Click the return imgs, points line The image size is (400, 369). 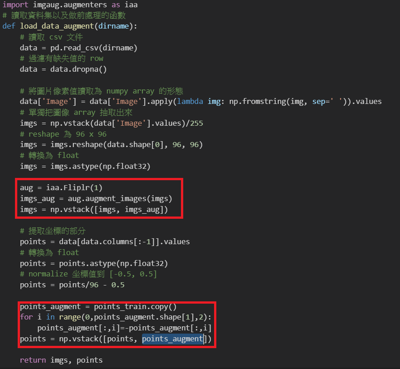point(61,360)
